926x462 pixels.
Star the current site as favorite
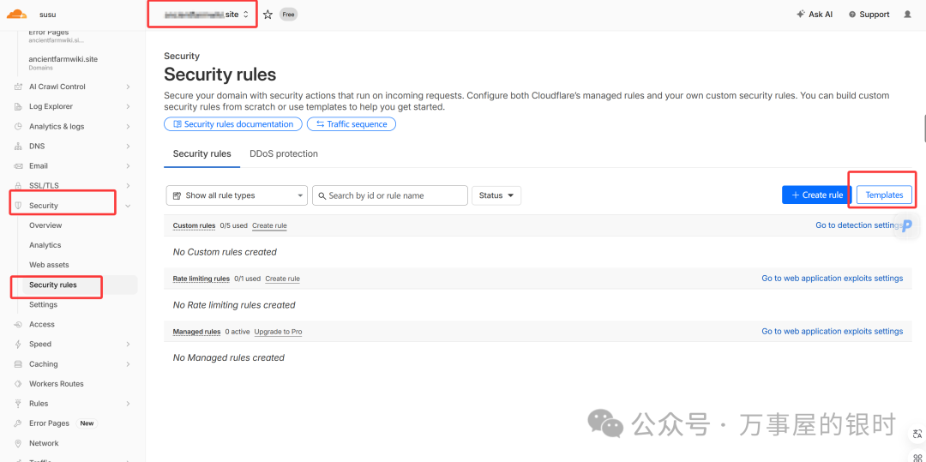[x=268, y=15]
